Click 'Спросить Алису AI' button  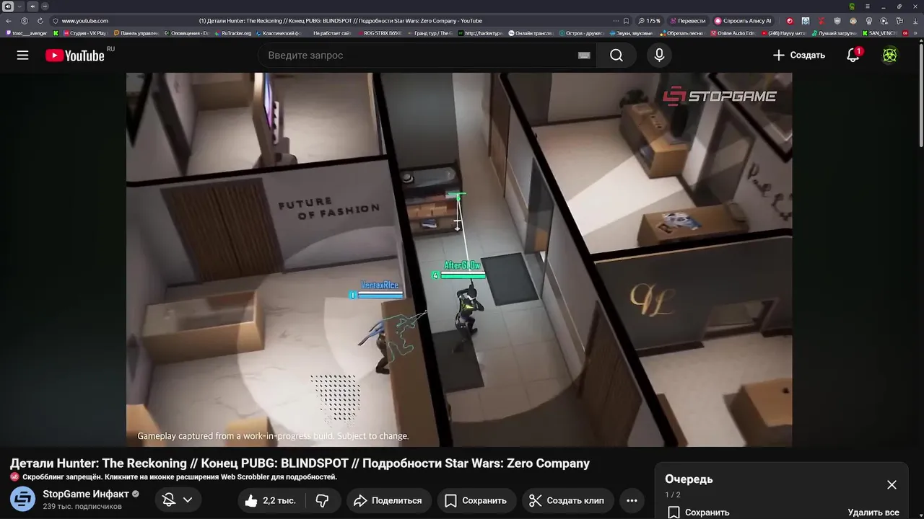tap(743, 21)
